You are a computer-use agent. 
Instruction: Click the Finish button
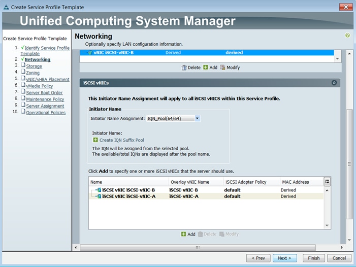tap(314, 258)
